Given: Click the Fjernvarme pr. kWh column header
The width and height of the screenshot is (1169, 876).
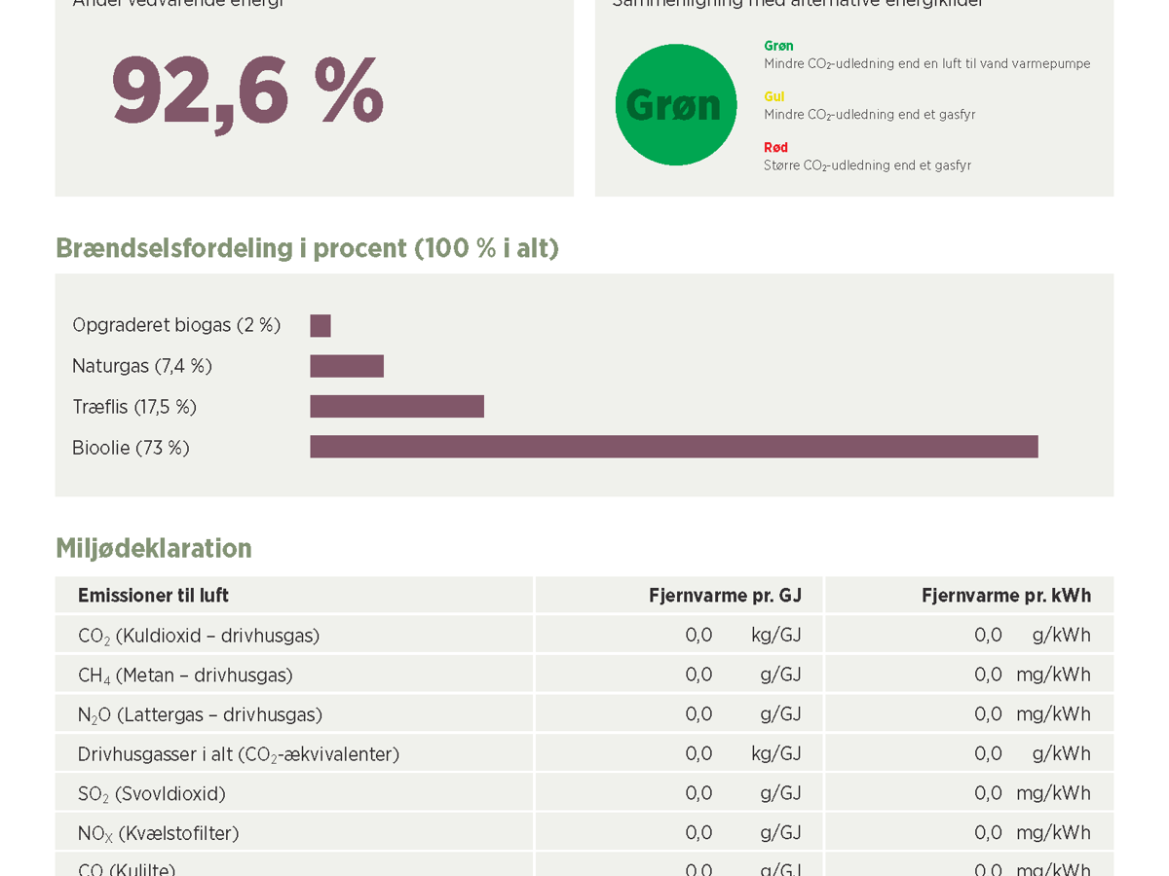Looking at the screenshot, I should click(1005, 596).
